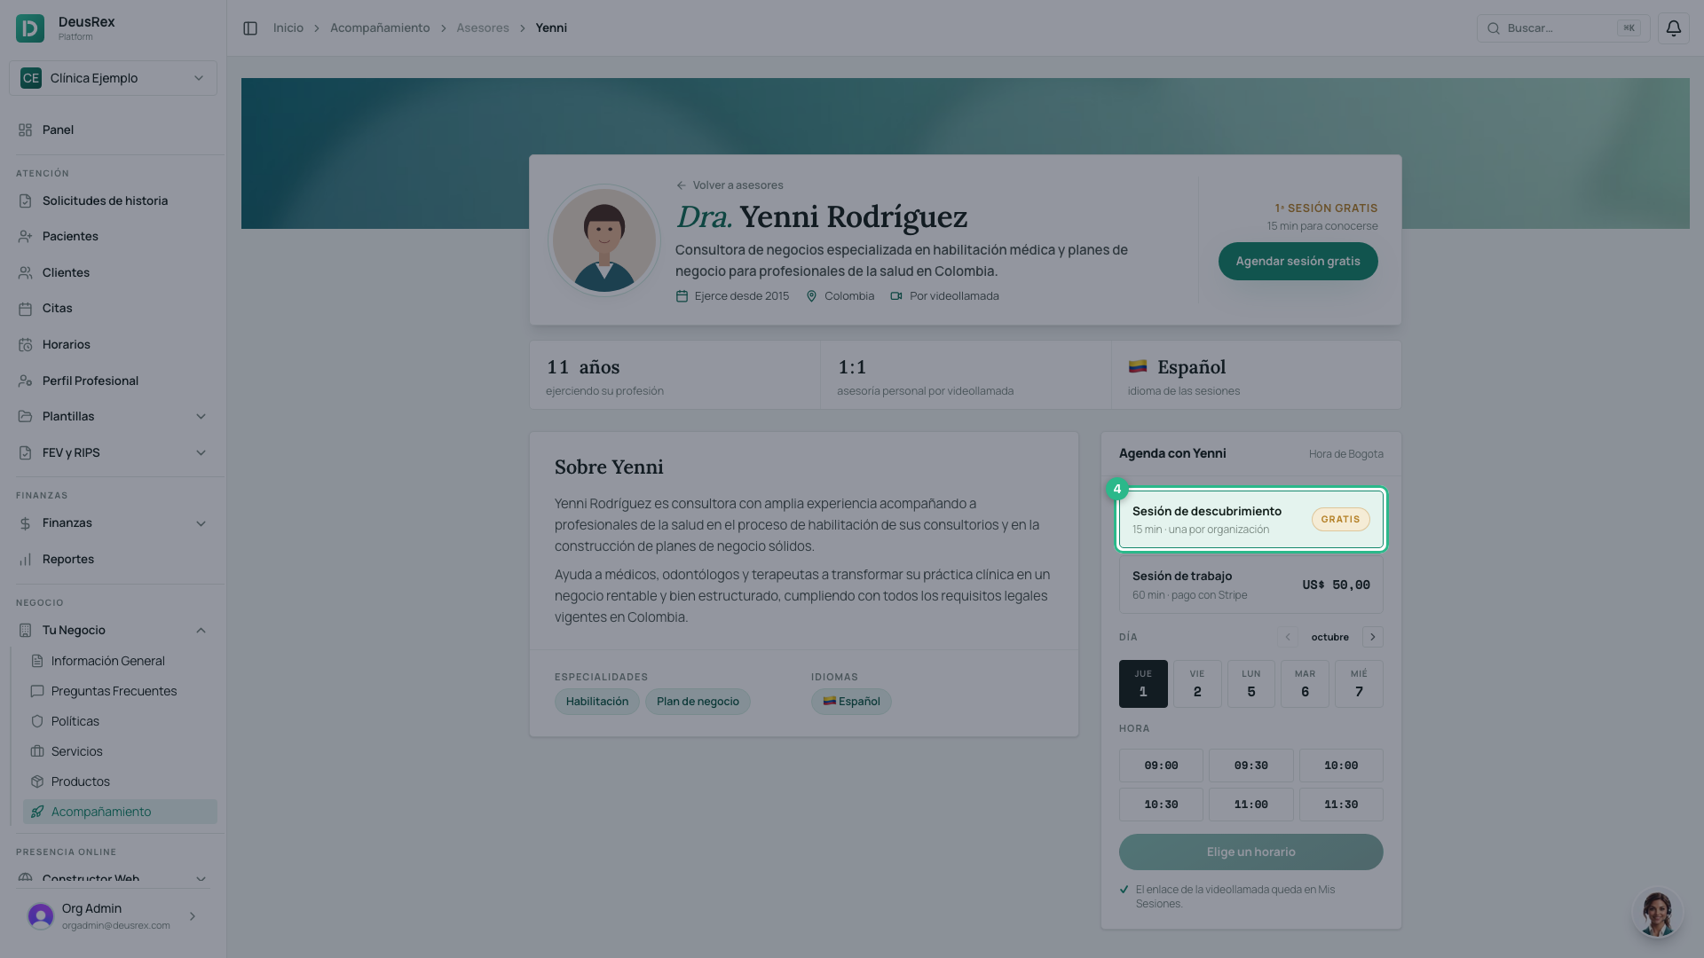Expand the Plantillas submenu chevron
Screen dimensions: 1704x958
click(x=201, y=417)
